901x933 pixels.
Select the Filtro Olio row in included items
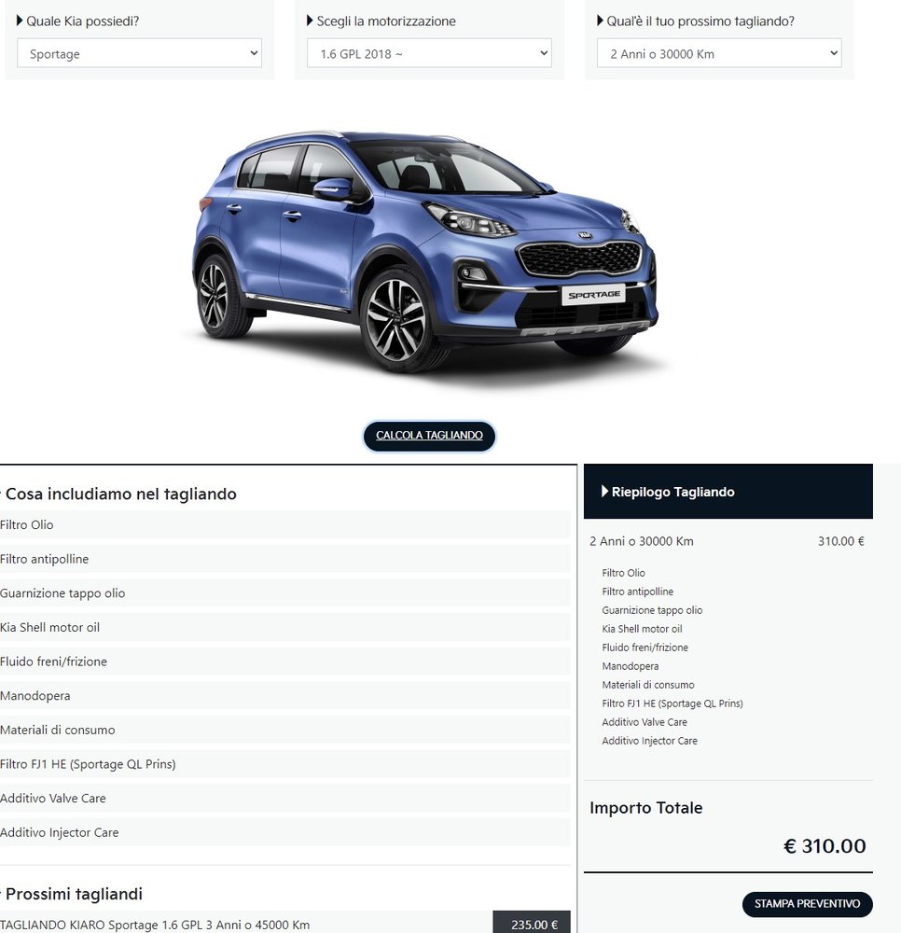pos(284,524)
